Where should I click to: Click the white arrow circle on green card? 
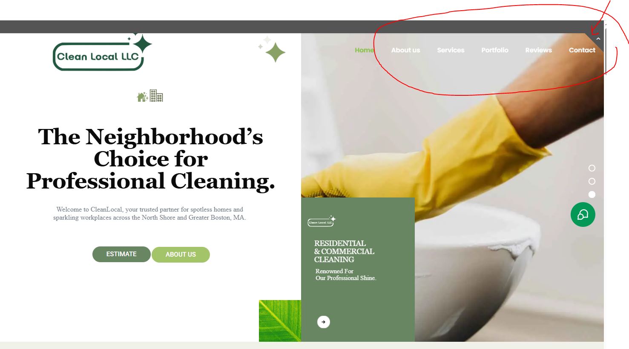click(324, 322)
